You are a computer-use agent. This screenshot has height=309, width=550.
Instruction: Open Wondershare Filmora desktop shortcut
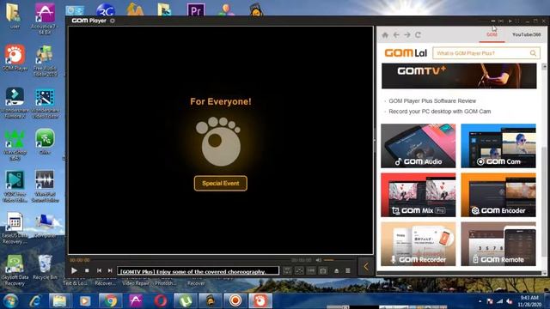tap(15, 103)
